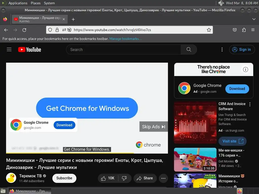Dislike the video
This screenshot has width=259, height=194.
tap(124, 178)
